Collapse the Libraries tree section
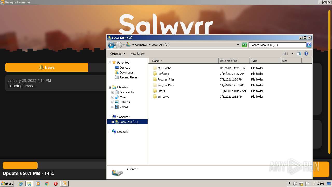 [110, 87]
